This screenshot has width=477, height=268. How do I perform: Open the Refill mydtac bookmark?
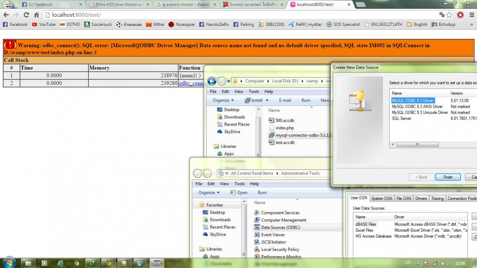(x=305, y=24)
